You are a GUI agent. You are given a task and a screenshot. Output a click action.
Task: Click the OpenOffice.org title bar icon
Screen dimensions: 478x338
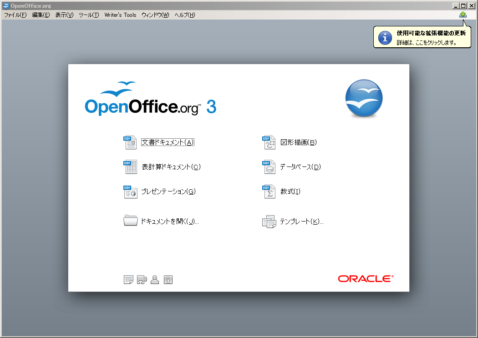point(6,6)
